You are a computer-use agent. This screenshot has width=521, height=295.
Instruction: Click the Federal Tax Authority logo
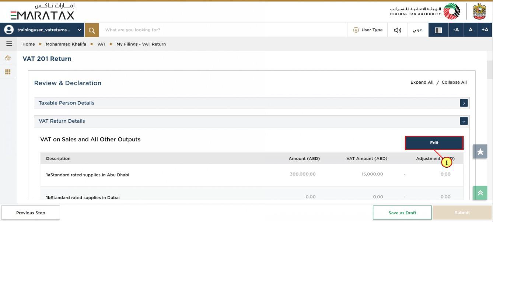[x=425, y=11]
